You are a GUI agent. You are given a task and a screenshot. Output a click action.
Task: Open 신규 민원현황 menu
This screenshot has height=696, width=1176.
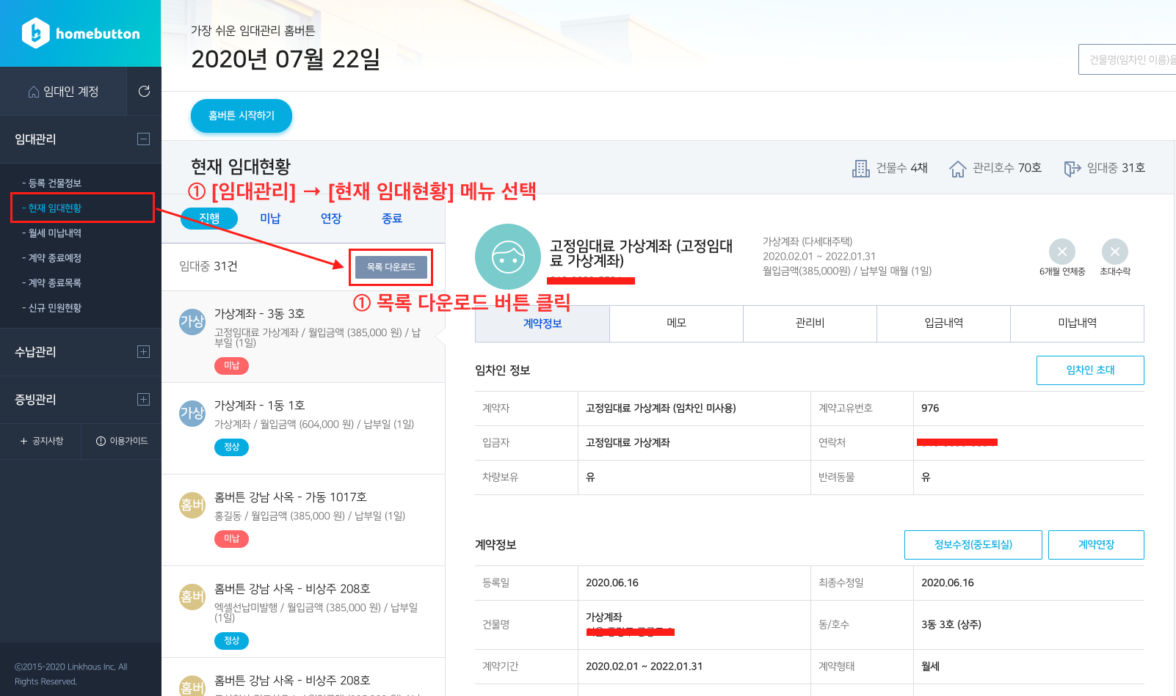click(52, 308)
